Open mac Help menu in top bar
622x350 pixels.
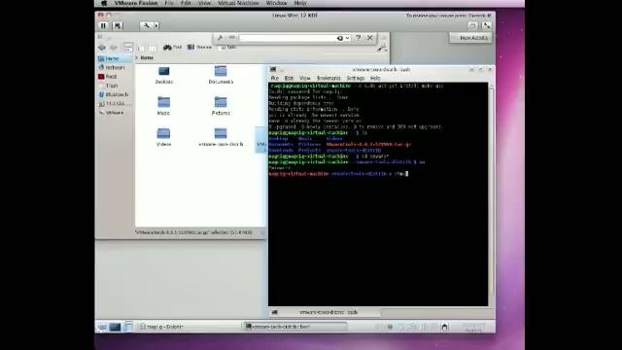click(300, 3)
